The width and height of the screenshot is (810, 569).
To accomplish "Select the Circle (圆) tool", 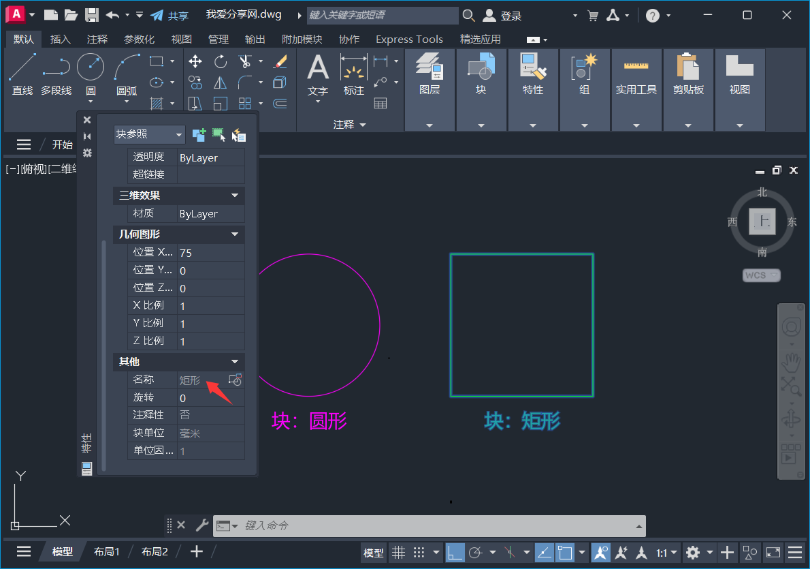I will click(91, 74).
